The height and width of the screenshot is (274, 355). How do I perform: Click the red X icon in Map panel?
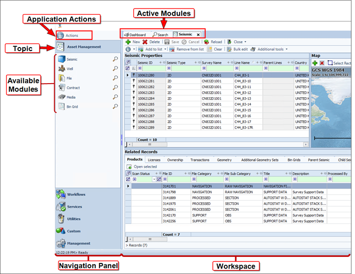(x=322, y=63)
